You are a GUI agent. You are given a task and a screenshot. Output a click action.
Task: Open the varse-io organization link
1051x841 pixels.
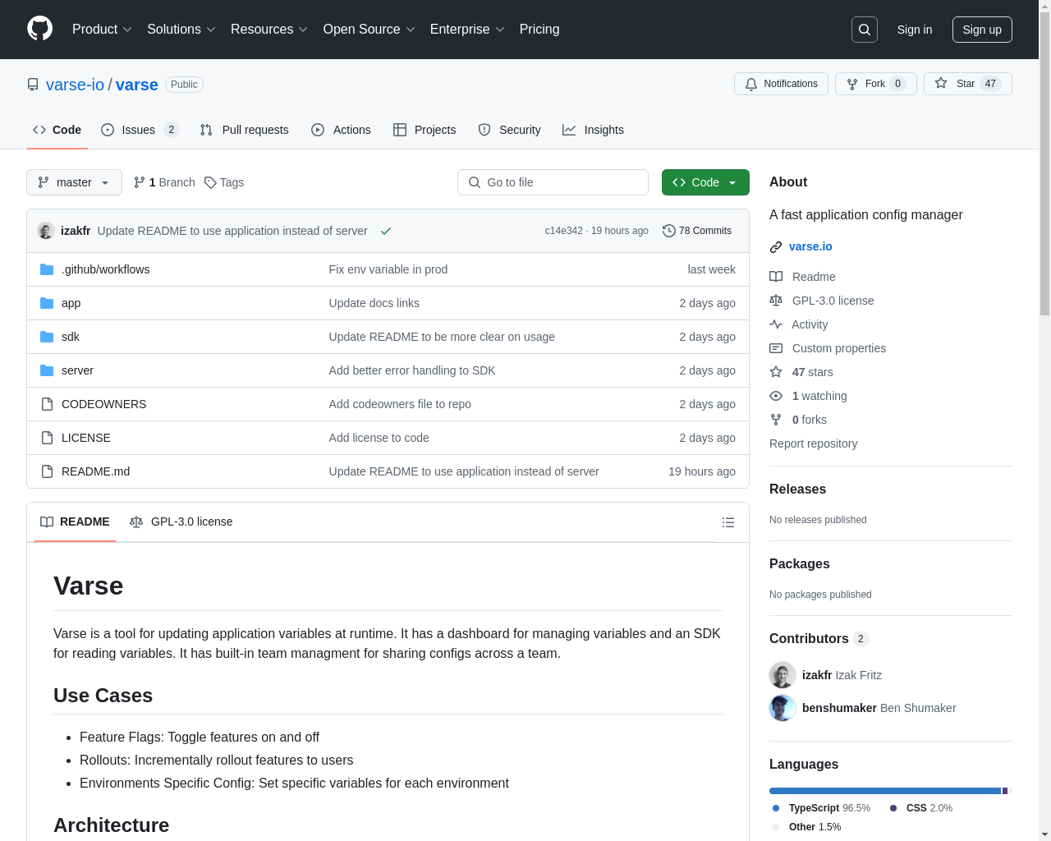coord(75,85)
